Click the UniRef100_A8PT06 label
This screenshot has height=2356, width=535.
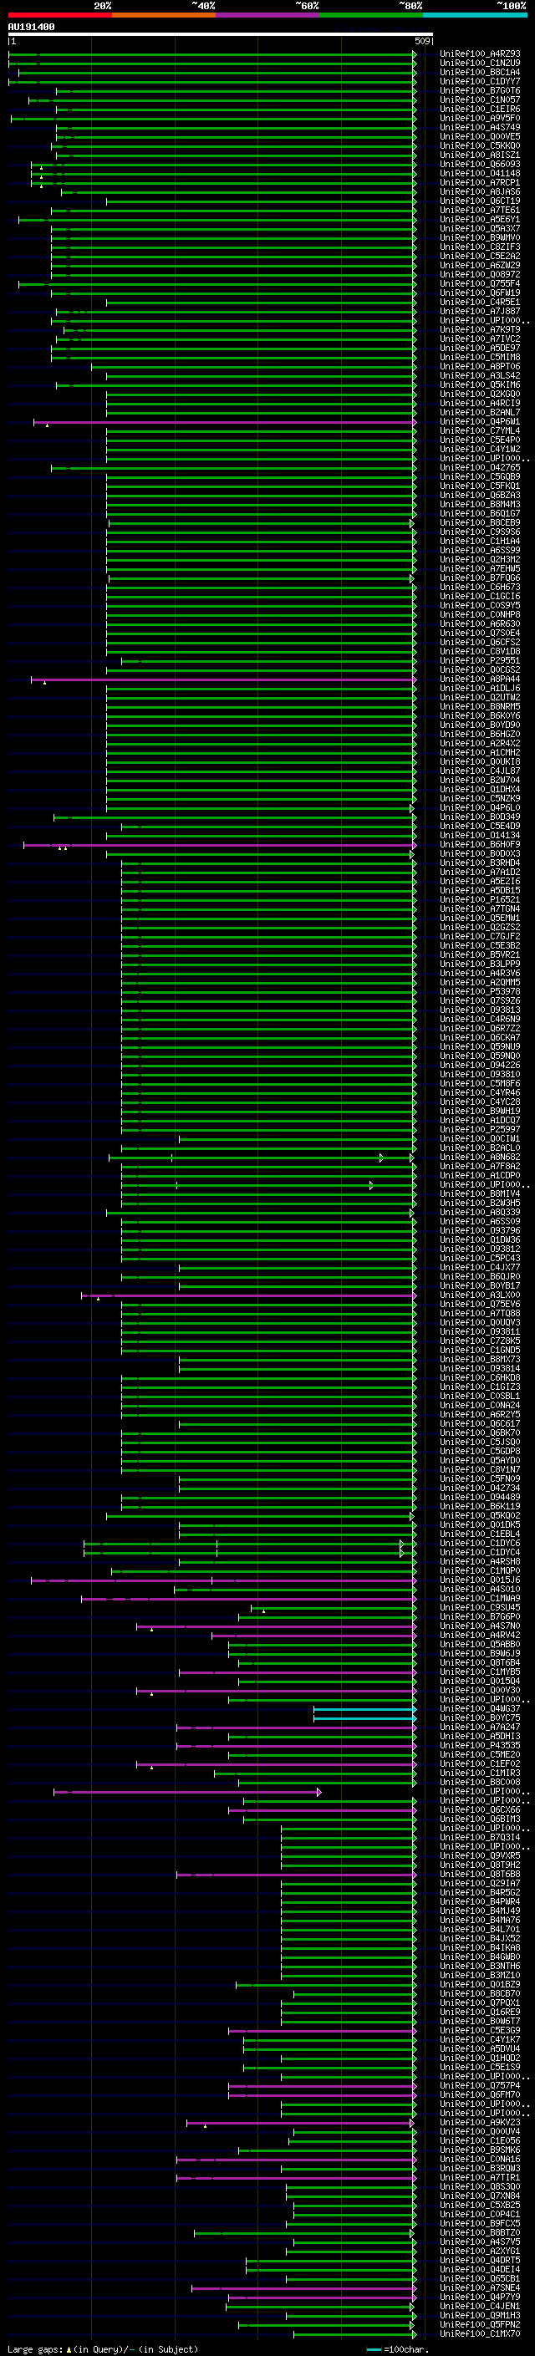click(480, 367)
